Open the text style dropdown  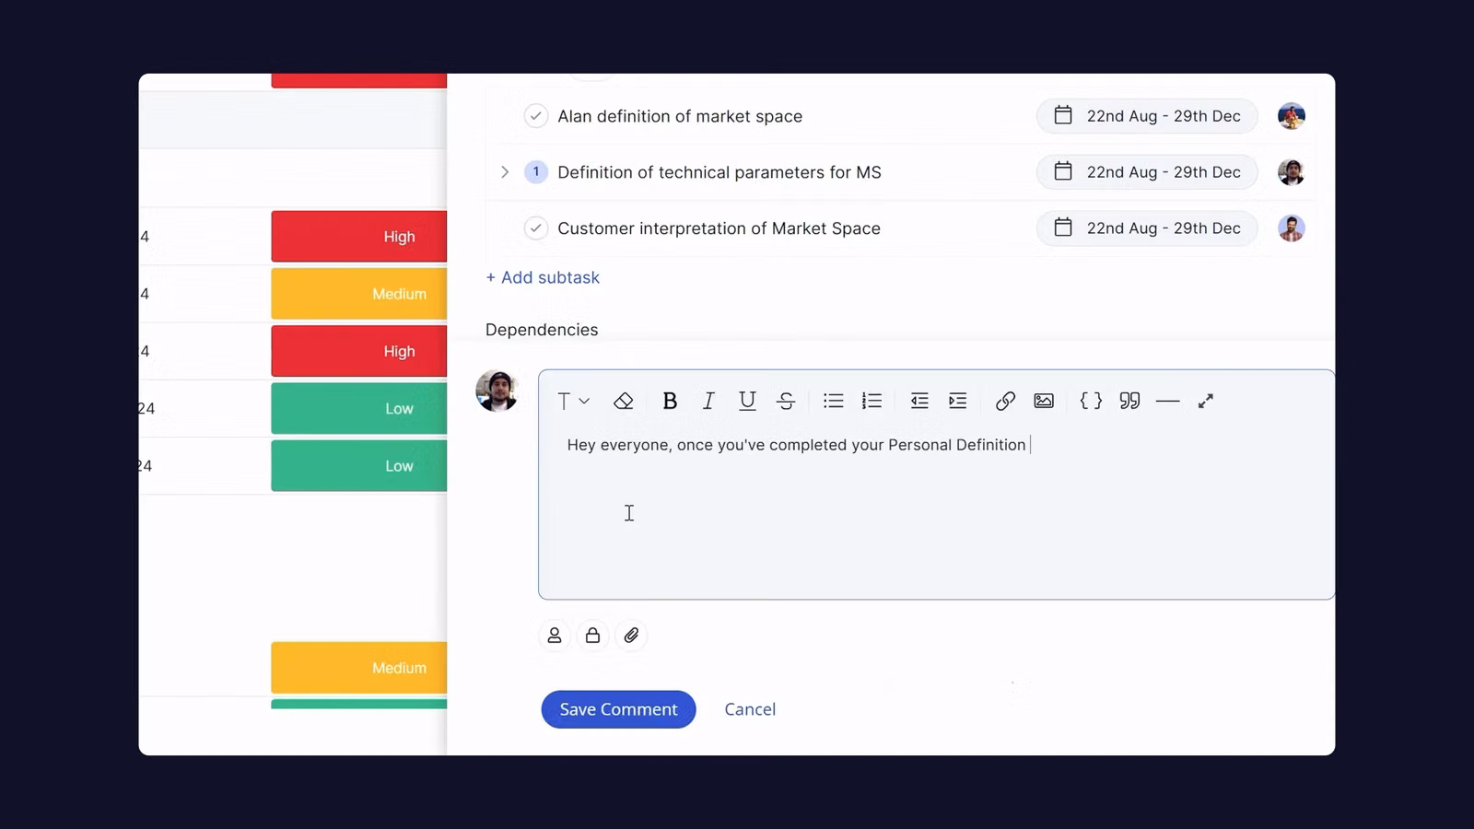(573, 401)
